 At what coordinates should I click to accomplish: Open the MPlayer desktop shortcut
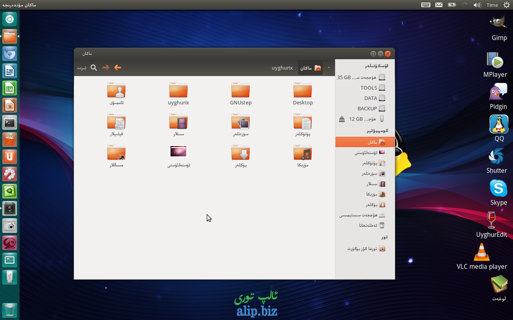click(x=495, y=65)
